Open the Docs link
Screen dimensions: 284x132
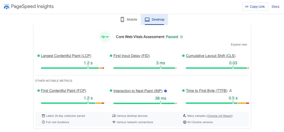(x=275, y=7)
